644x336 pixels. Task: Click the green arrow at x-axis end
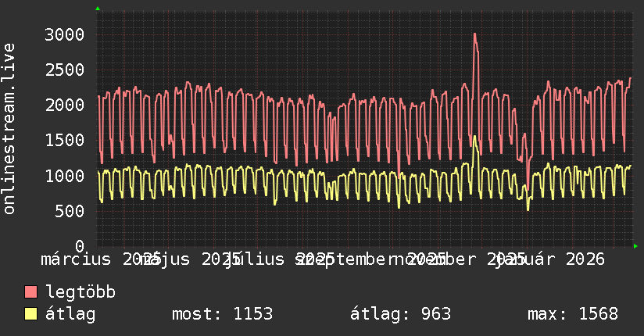coord(635,246)
